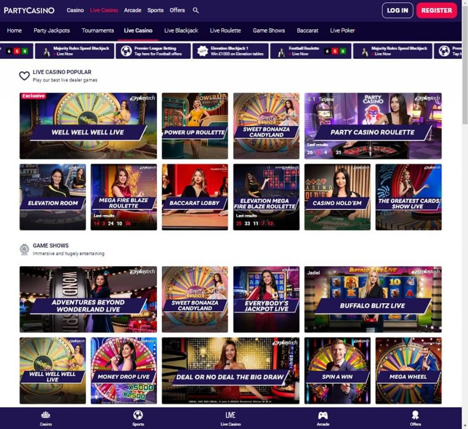Launch Adventures Beyond Wonderland Live
The image size is (468, 429).
[88, 299]
